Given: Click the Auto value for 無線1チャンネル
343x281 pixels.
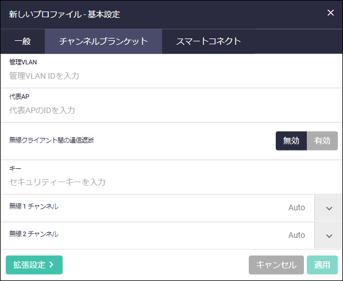Looking at the screenshot, I should [x=296, y=207].
